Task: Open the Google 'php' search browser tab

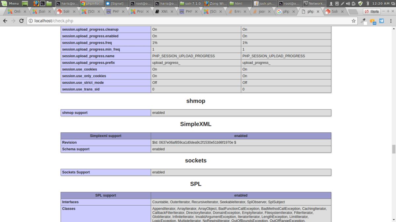Action: point(285,12)
